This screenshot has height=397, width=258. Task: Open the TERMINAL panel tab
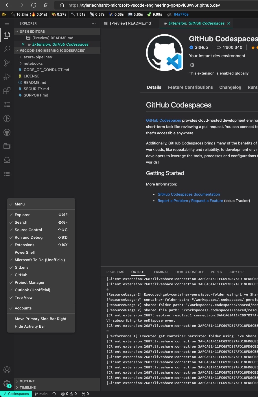(x=160, y=272)
